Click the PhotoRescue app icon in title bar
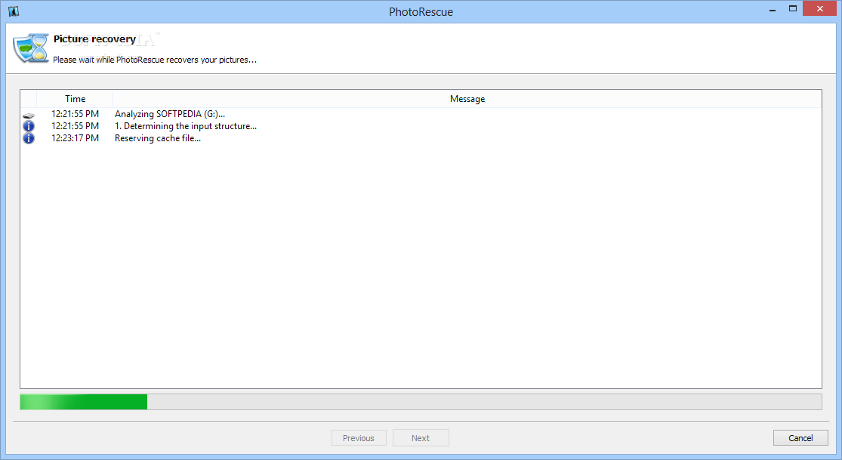 coord(14,11)
